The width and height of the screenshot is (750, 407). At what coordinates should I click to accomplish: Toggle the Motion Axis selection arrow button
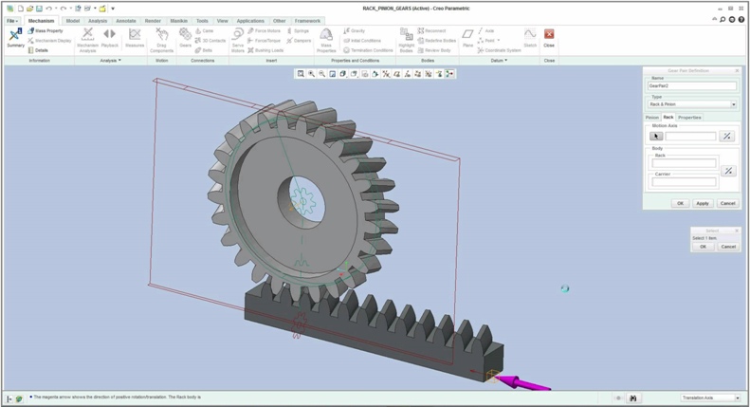click(x=655, y=137)
